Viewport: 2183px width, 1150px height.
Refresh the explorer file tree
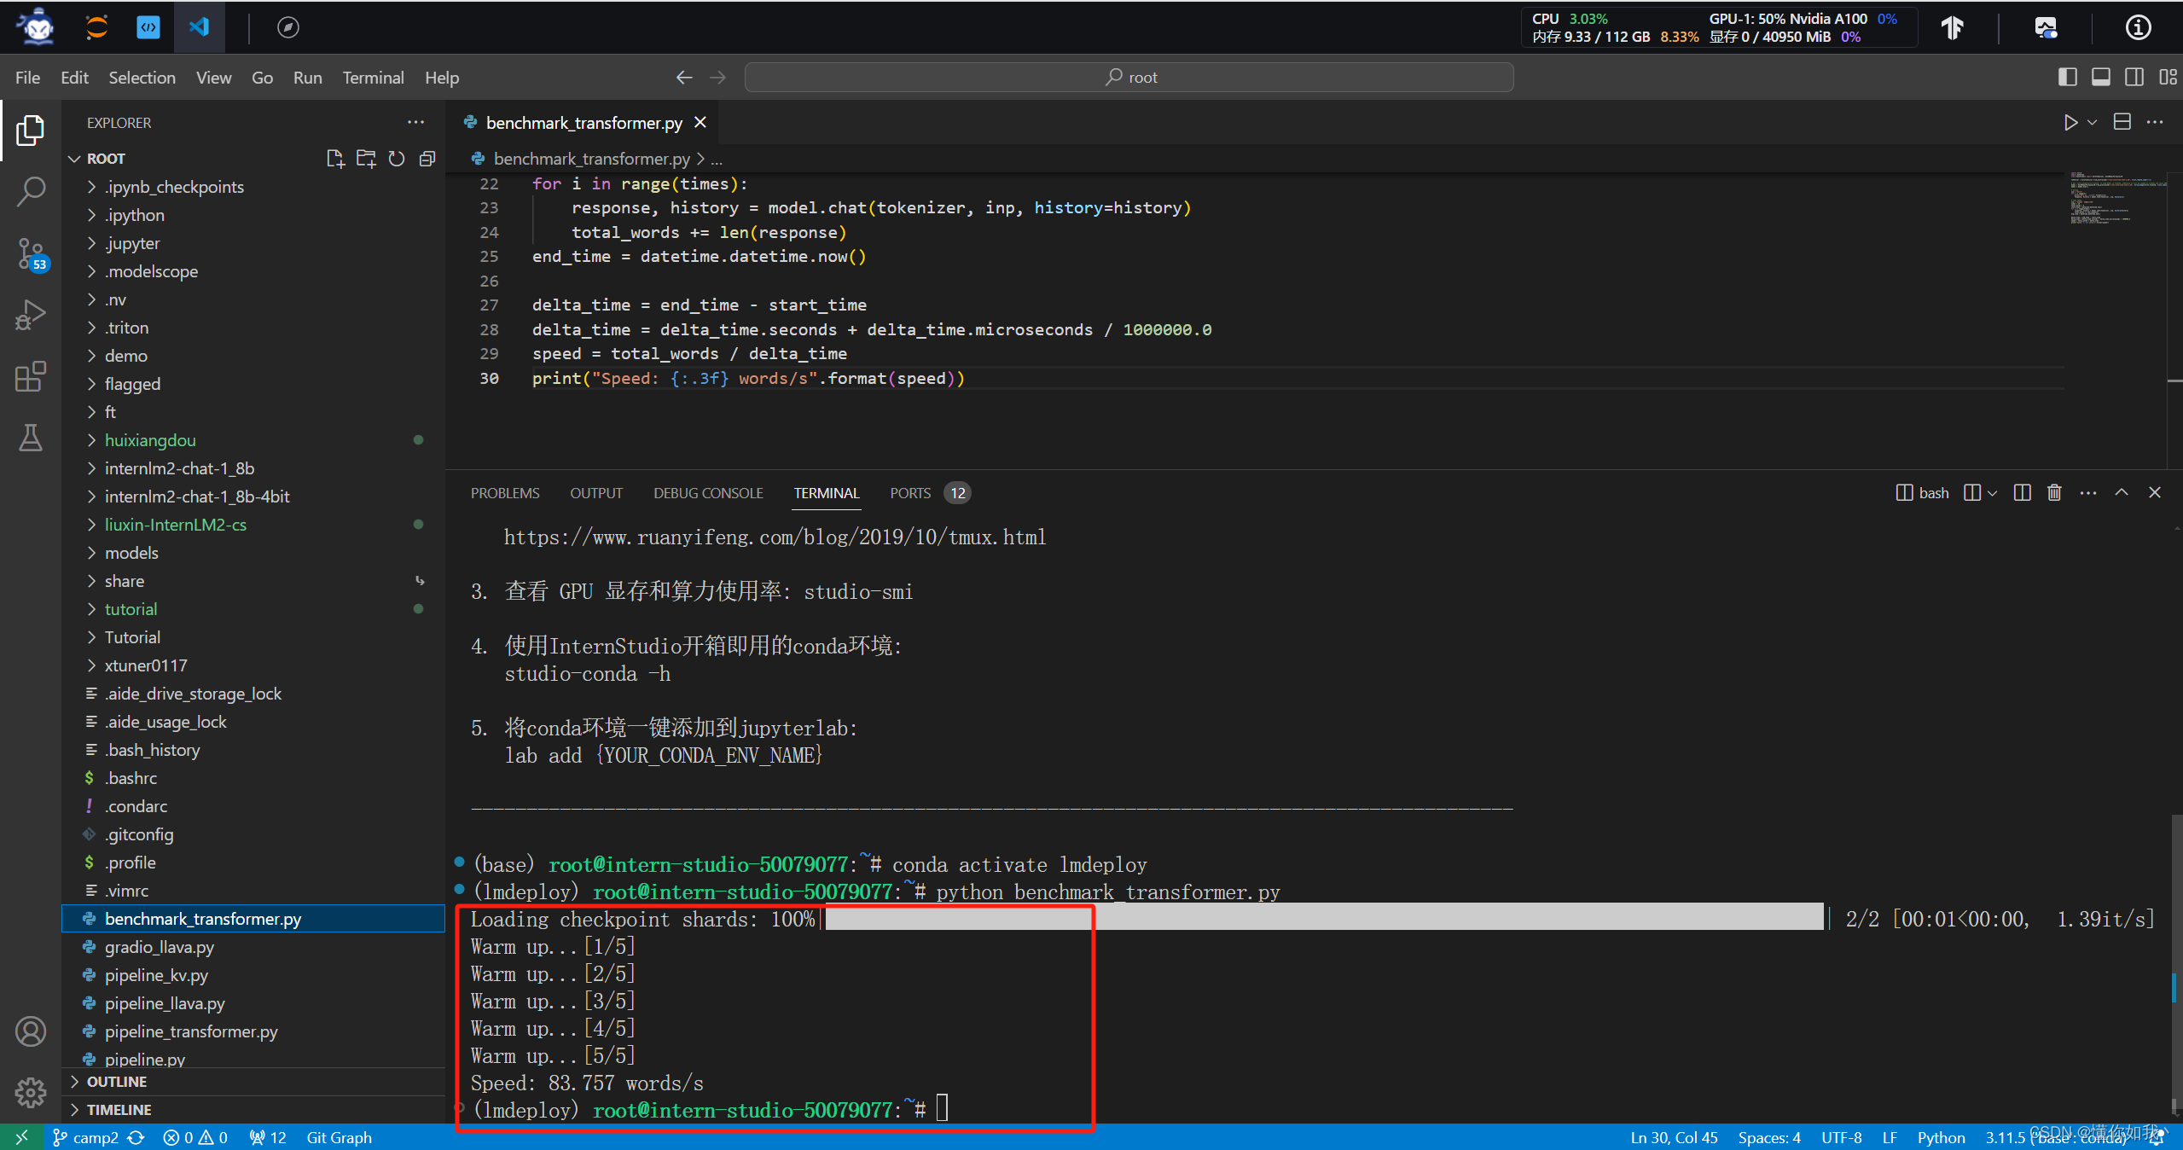click(x=397, y=159)
